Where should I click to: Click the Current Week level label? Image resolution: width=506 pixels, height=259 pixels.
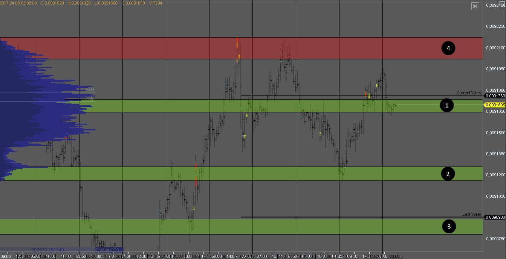click(469, 93)
